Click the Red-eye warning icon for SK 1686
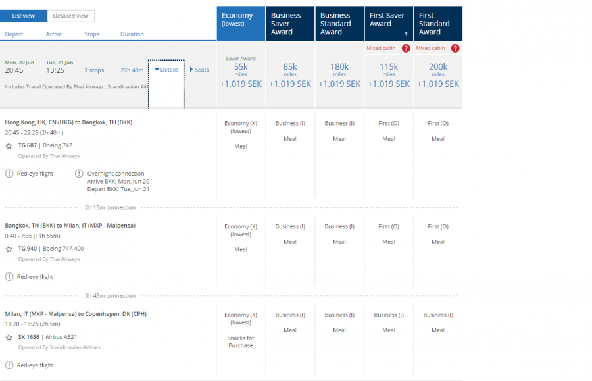Viewport: 592px width, 381px height. 9,365
